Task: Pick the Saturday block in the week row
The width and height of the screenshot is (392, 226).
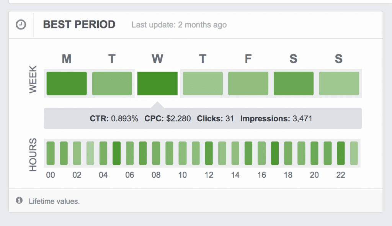Action: (294, 84)
